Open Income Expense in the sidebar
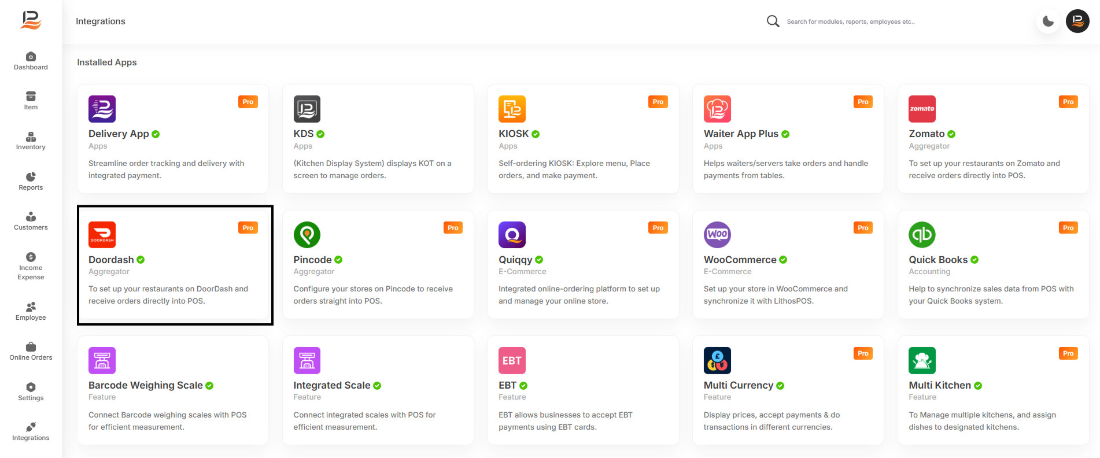The image size is (1100, 458). pos(31,267)
